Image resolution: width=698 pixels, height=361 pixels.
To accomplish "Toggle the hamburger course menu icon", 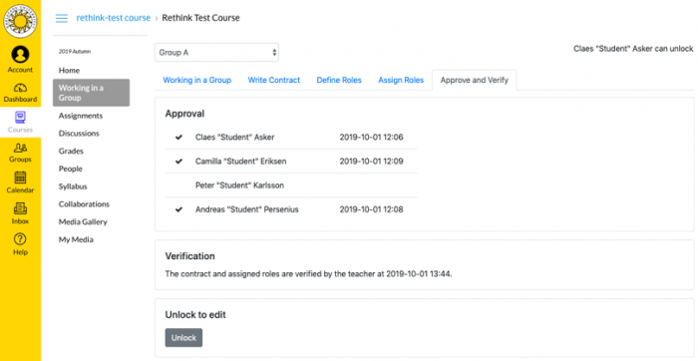I will 62,18.
